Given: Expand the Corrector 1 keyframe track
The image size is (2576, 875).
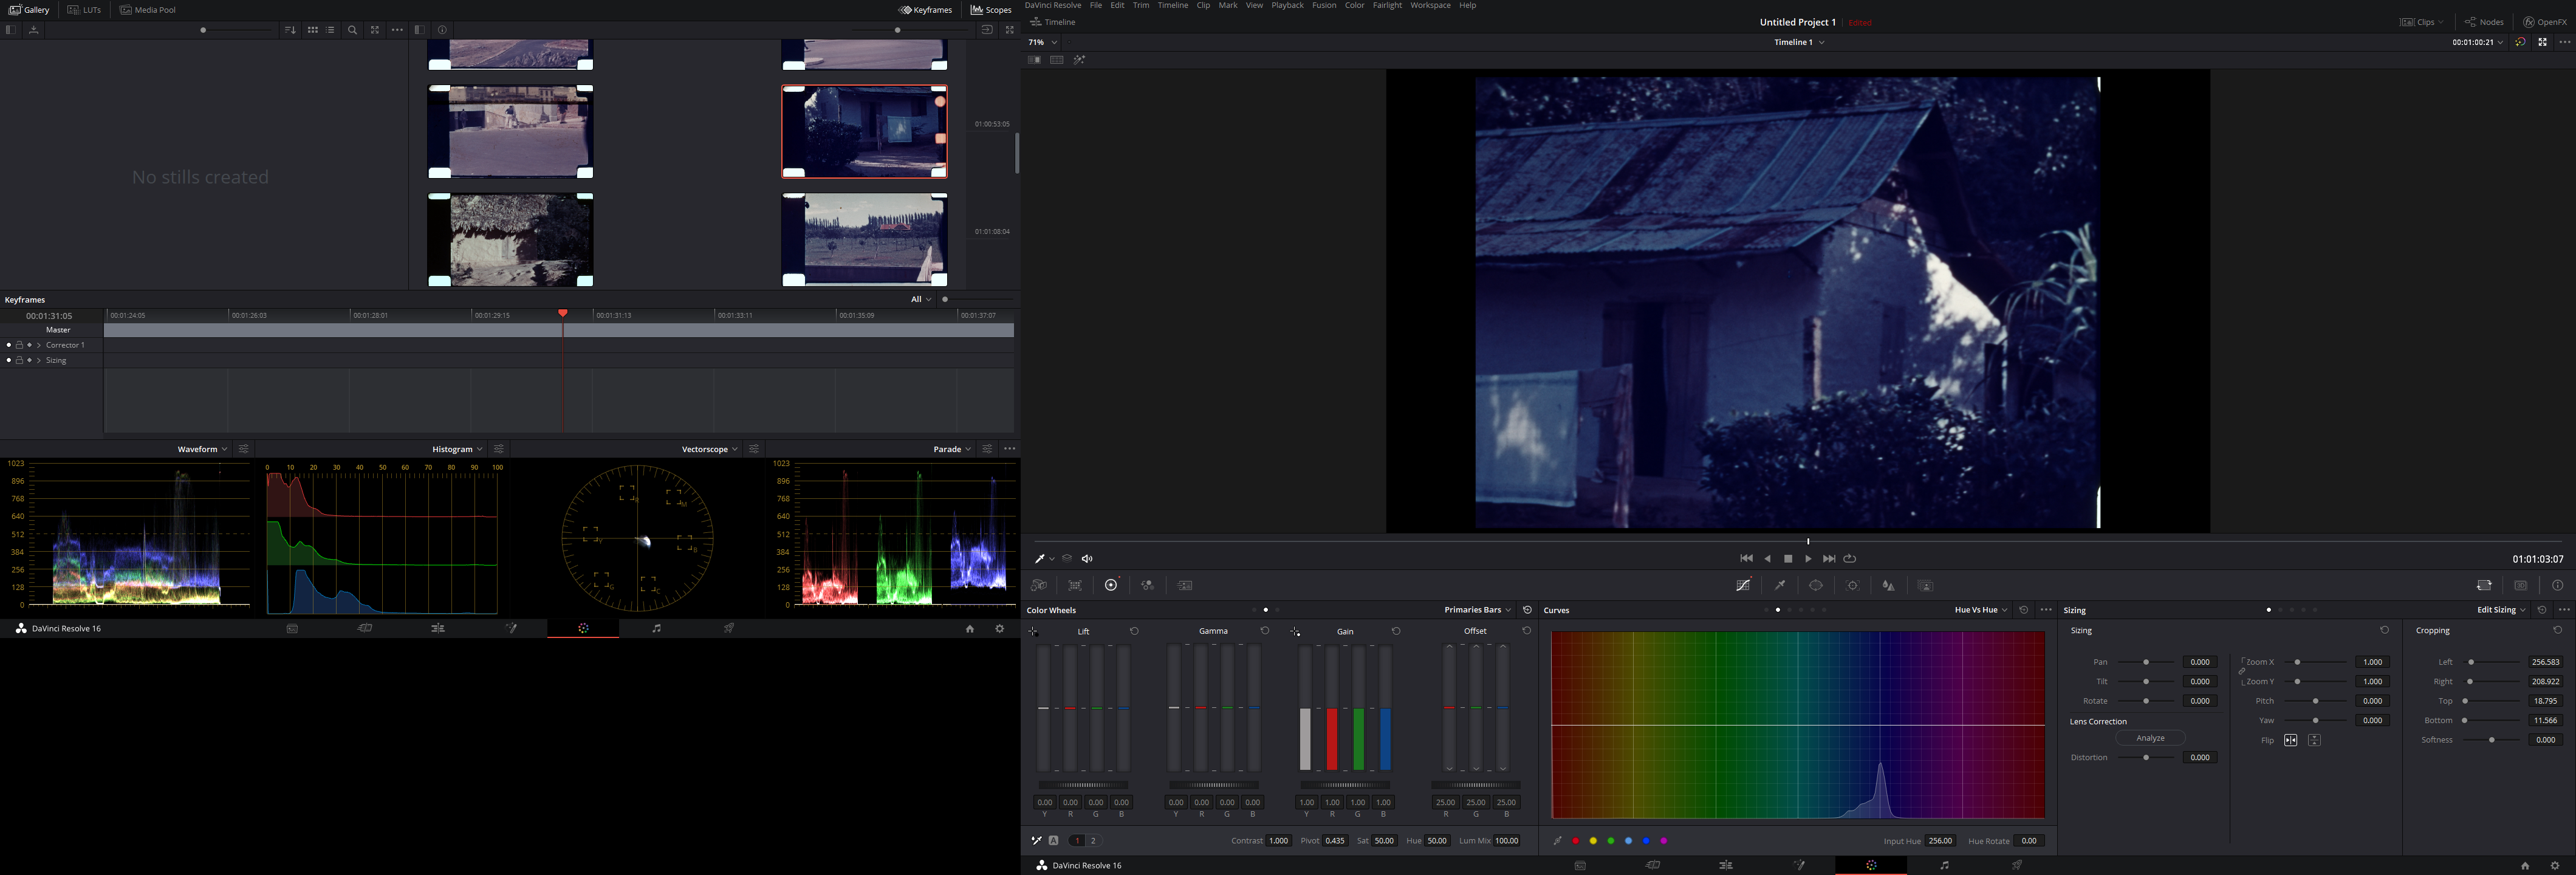Looking at the screenshot, I should (x=39, y=345).
